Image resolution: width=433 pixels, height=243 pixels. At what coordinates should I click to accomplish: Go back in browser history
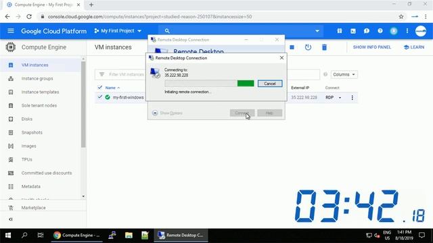pos(7,16)
